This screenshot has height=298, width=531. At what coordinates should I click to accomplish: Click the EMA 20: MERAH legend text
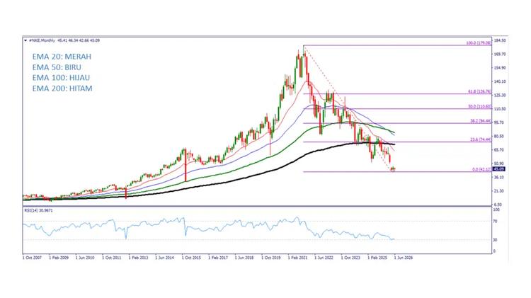(x=62, y=57)
